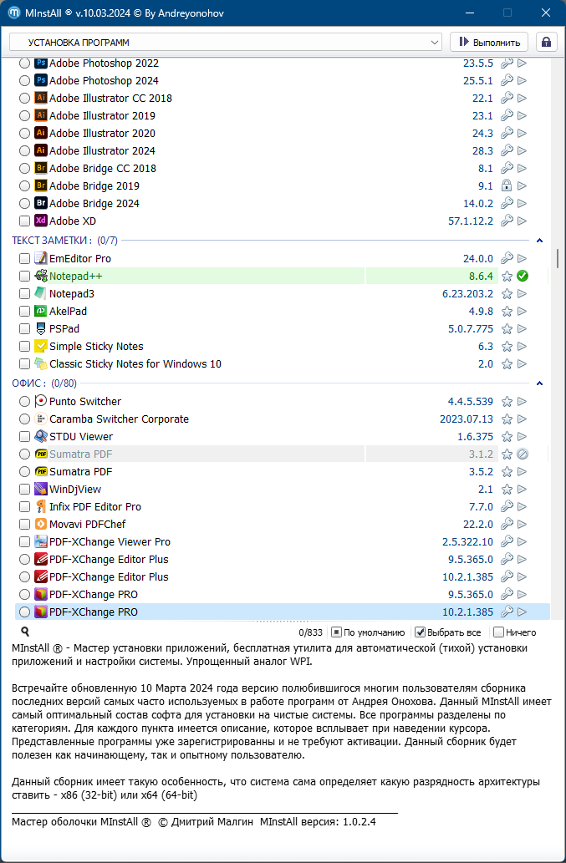
Task: Click the play arrow for Punto Switcher
Action: coord(523,402)
